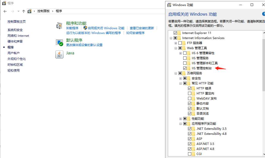Viewport: 265px width, 158px height.
Task: Click the back arrow in Control Panel
Action: point(5,11)
